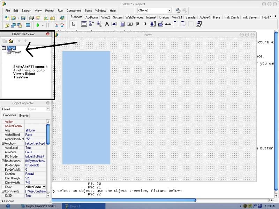Click the Pause button next to Run

click(x=48, y=25)
